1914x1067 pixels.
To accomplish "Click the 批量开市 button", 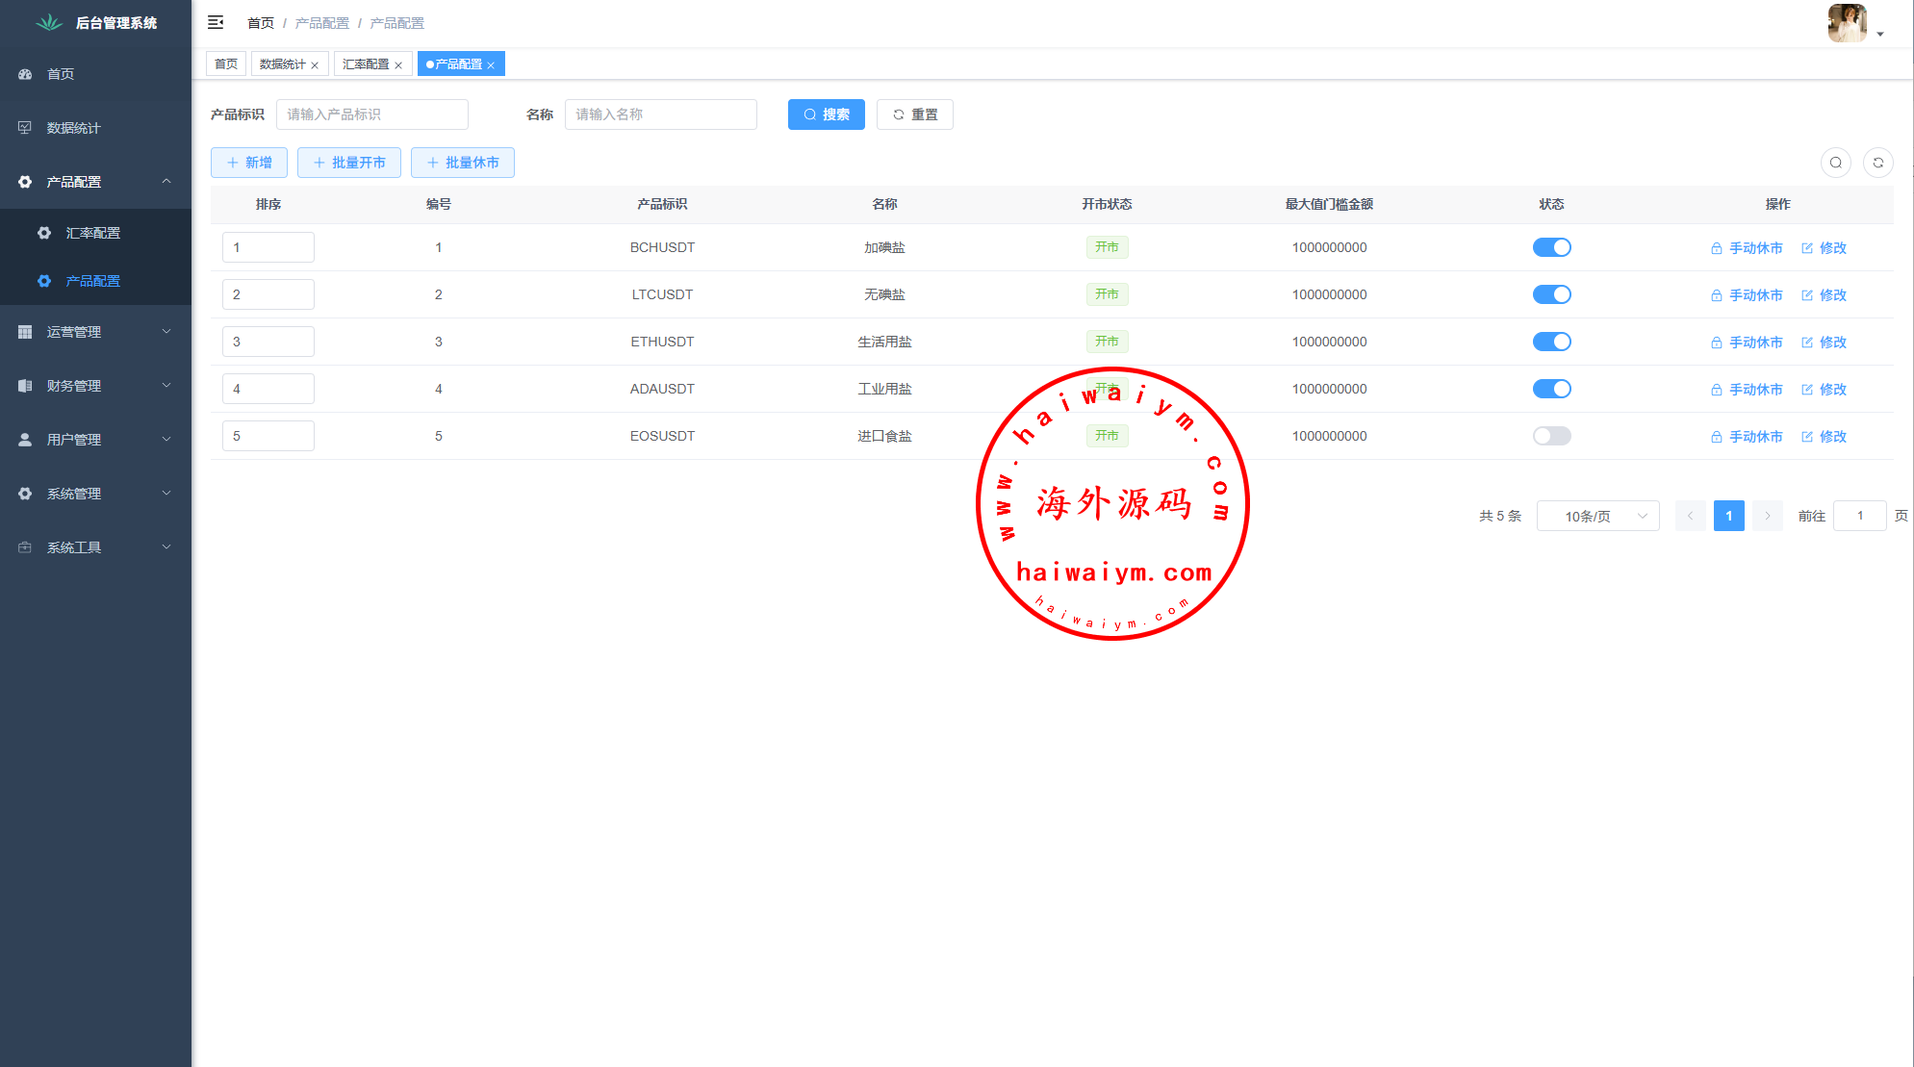I will coord(348,163).
